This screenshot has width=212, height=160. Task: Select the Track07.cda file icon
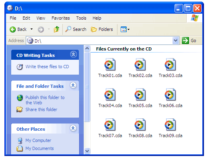[x=110, y=125]
